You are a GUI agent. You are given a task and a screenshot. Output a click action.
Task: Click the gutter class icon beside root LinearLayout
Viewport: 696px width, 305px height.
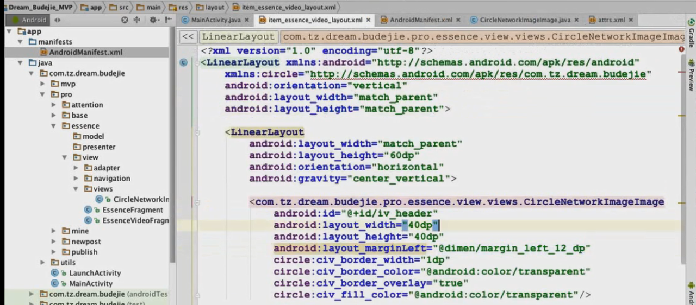(x=184, y=62)
